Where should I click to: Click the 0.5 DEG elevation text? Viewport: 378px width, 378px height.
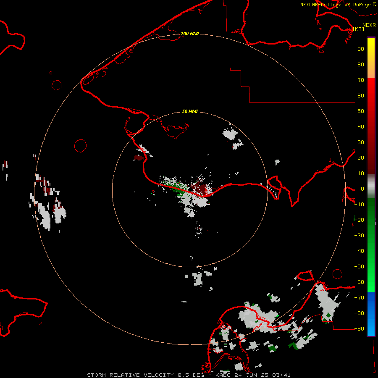(x=191, y=375)
